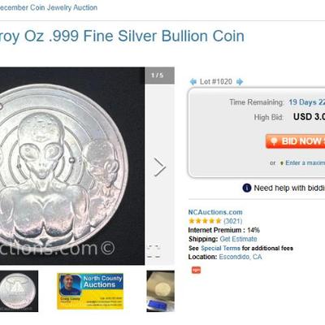This screenshot has width=325, height=325.
Task: Select the North County Auctions card thumbnail
Action: point(90,291)
